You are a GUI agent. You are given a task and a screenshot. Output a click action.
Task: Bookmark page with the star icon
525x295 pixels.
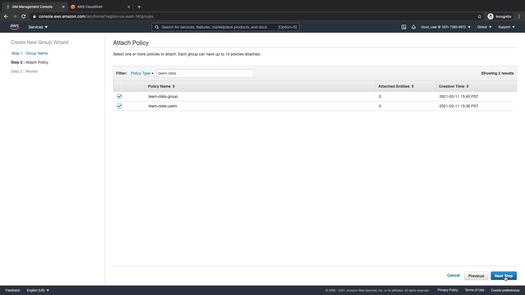tap(479, 16)
